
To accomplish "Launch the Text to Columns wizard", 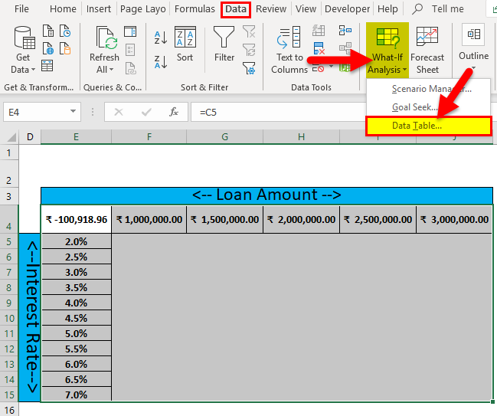I will click(x=289, y=50).
